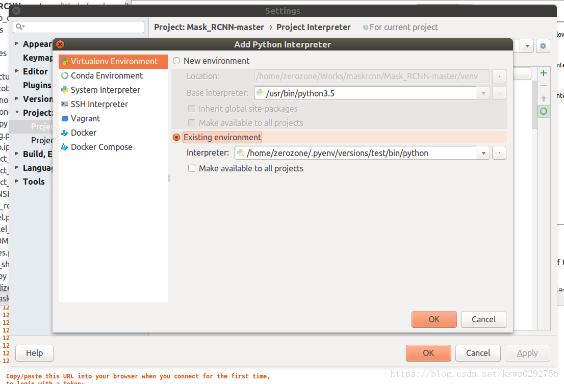Viewport: 564px width, 384px height.
Task: Expand the Appearance settings category
Action: (16, 43)
